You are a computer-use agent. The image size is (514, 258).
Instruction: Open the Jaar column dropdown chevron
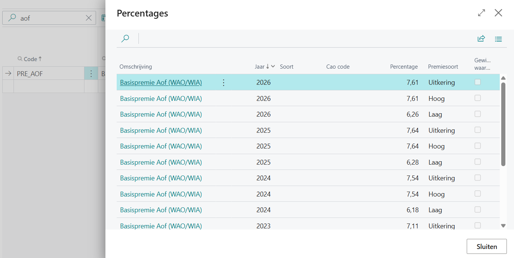[273, 66]
